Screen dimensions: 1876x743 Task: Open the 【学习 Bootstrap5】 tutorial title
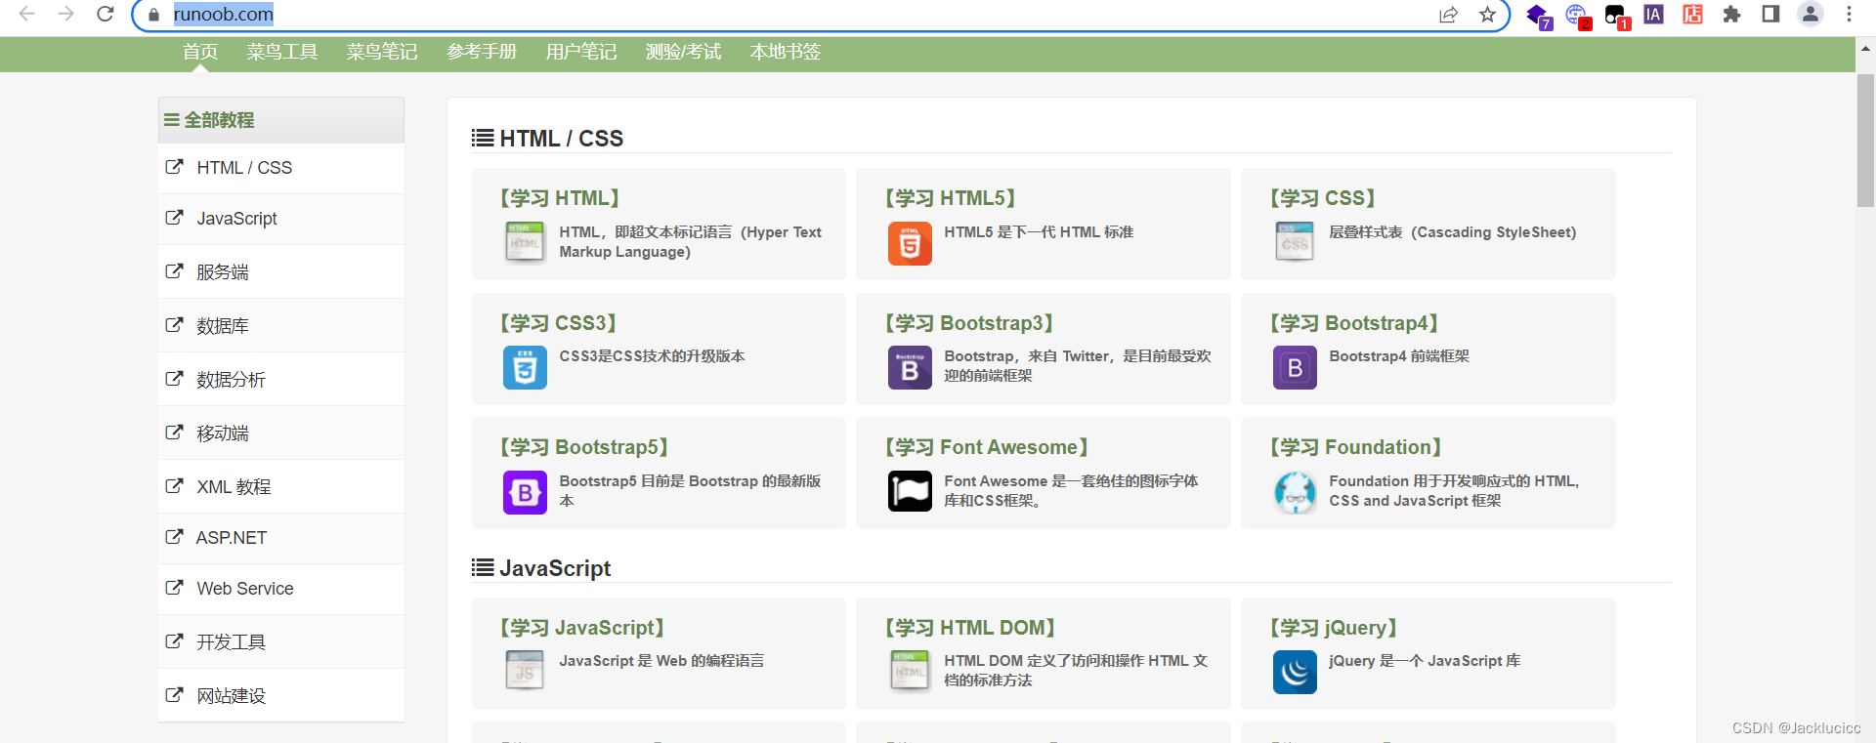pyautogui.click(x=584, y=447)
